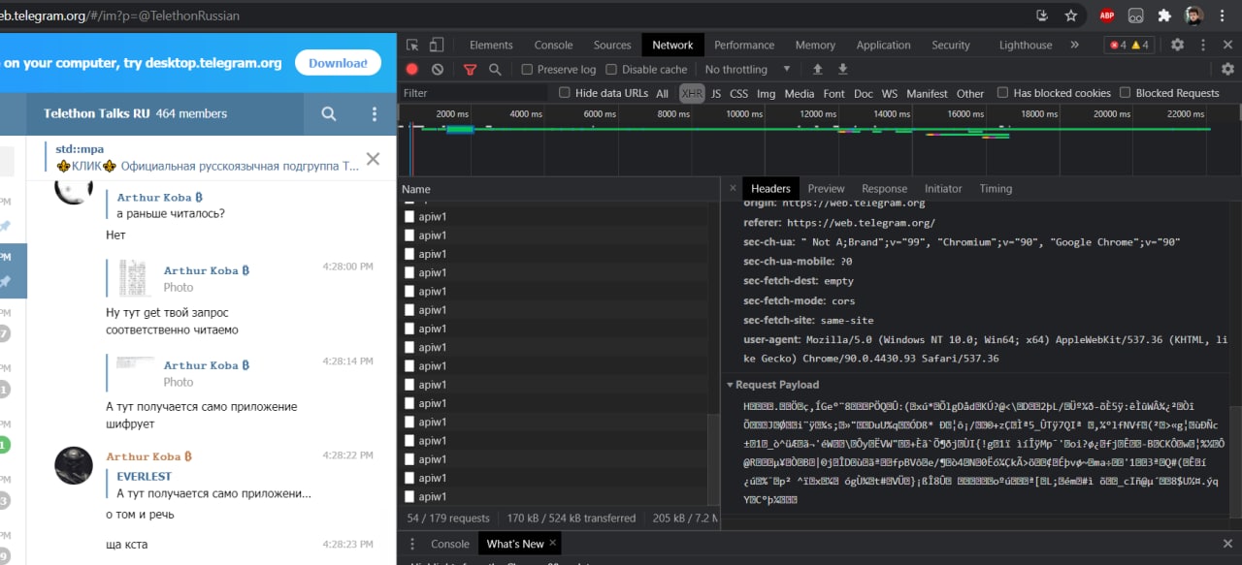
Task: Open console drawer three-dot menu
Action: [411, 544]
